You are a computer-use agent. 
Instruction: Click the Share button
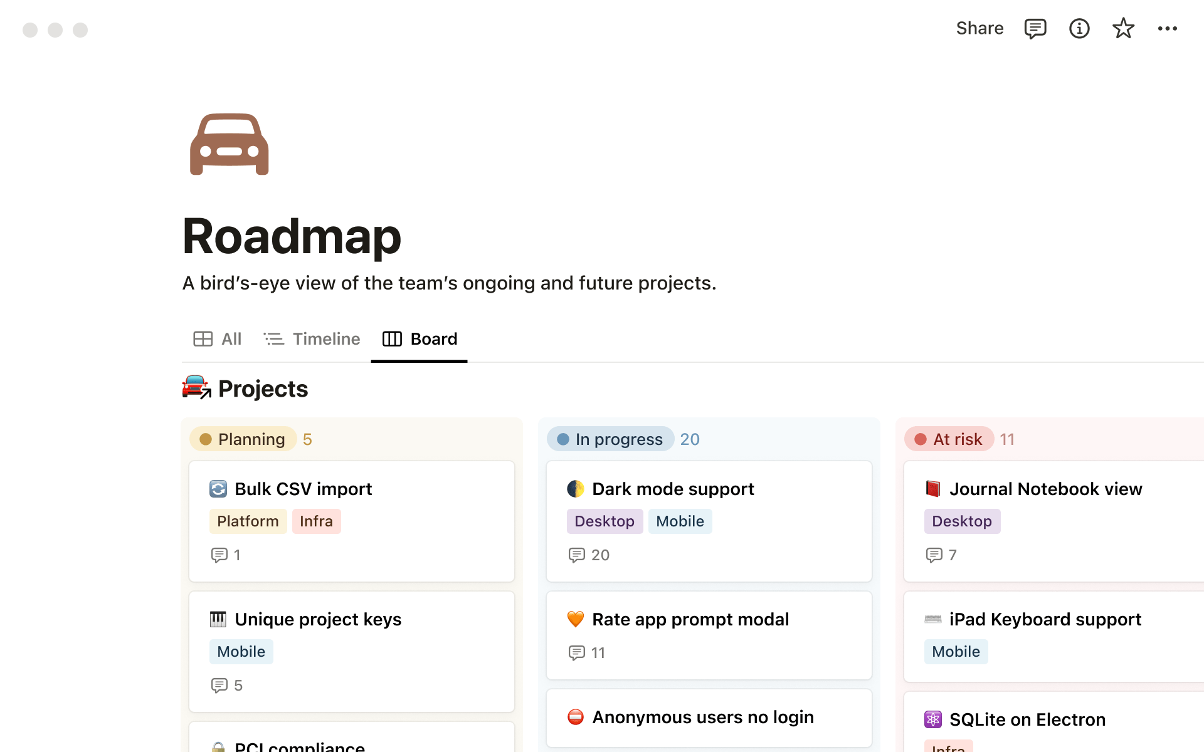tap(980, 29)
